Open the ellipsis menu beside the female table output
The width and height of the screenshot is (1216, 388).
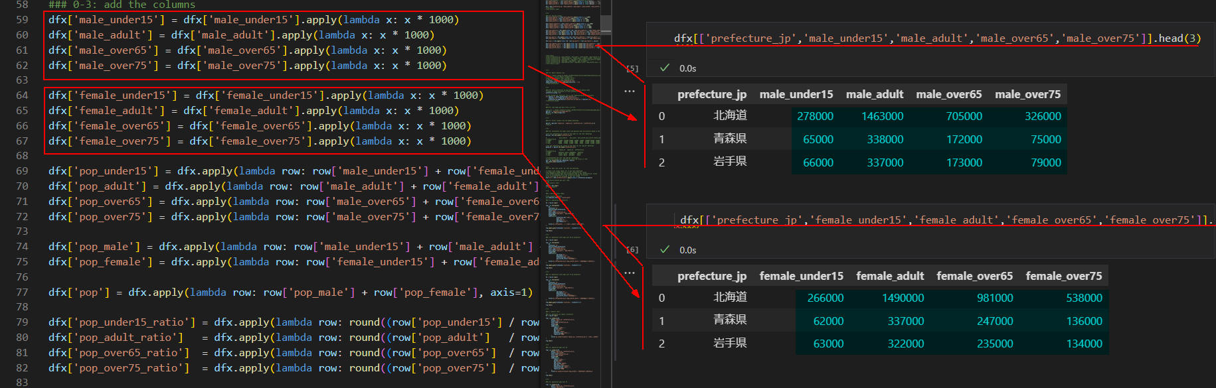[630, 273]
